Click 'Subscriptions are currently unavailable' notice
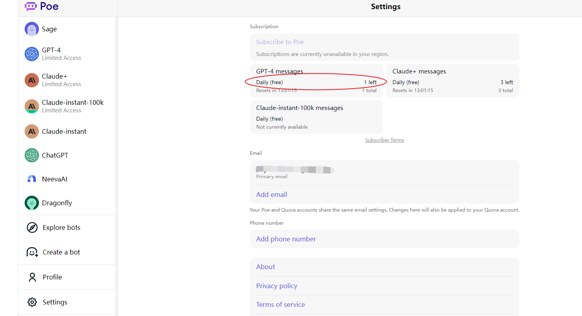This screenshot has height=316, width=582. [x=323, y=54]
